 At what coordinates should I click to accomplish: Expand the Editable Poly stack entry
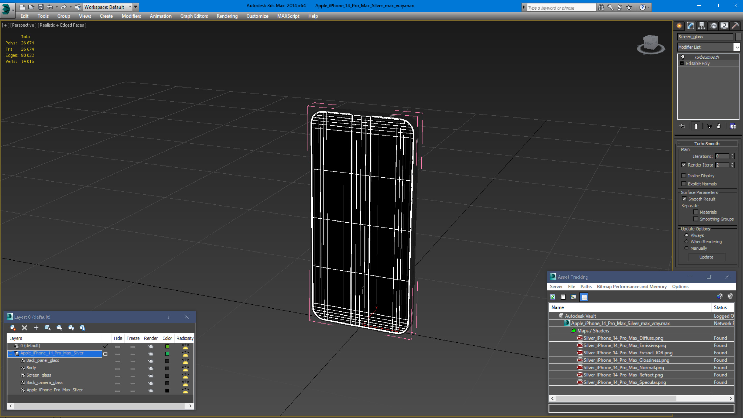pyautogui.click(x=682, y=64)
